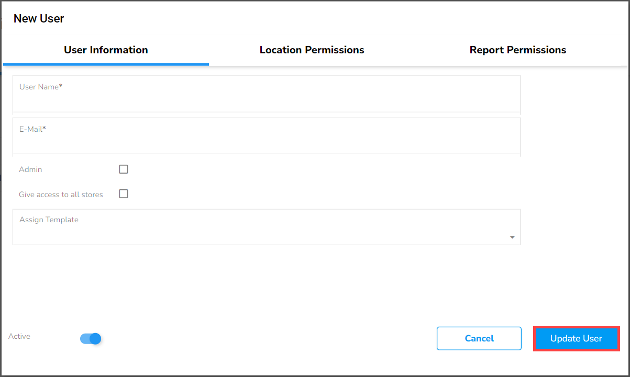Click the Give access to all stores label
Screen dimensions: 630x377
61,195
